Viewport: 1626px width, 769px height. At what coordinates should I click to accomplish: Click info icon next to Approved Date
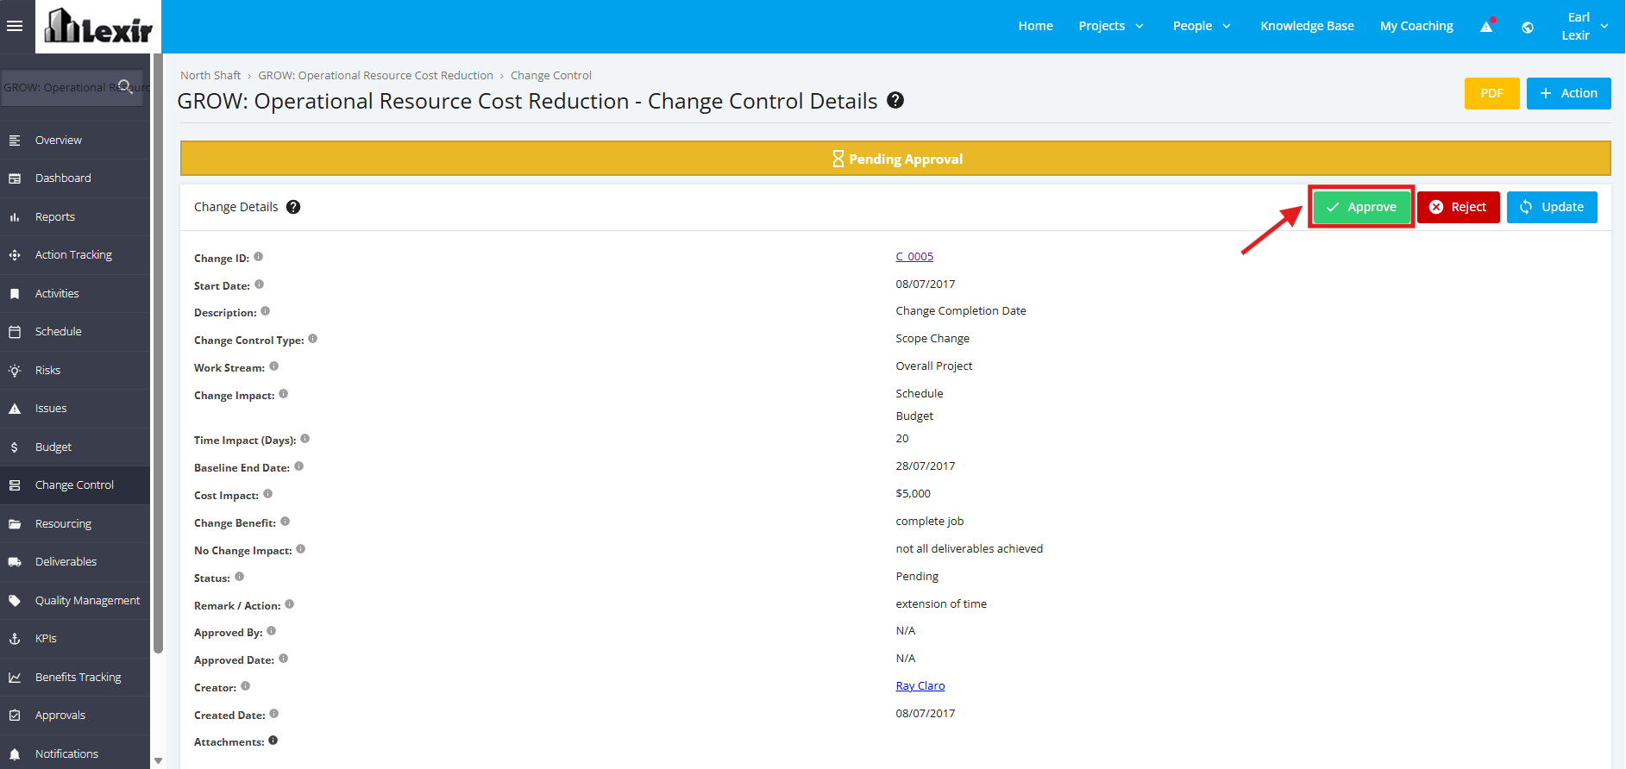coord(283,659)
